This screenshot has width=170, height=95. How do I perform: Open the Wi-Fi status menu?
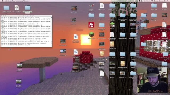[x=152, y=1]
